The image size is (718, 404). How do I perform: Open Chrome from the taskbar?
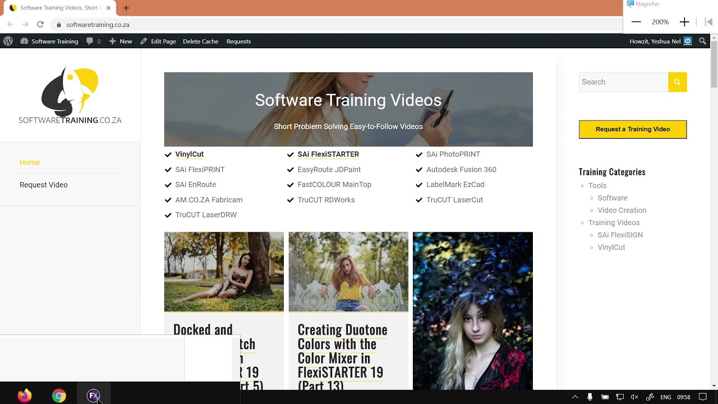[59, 396]
